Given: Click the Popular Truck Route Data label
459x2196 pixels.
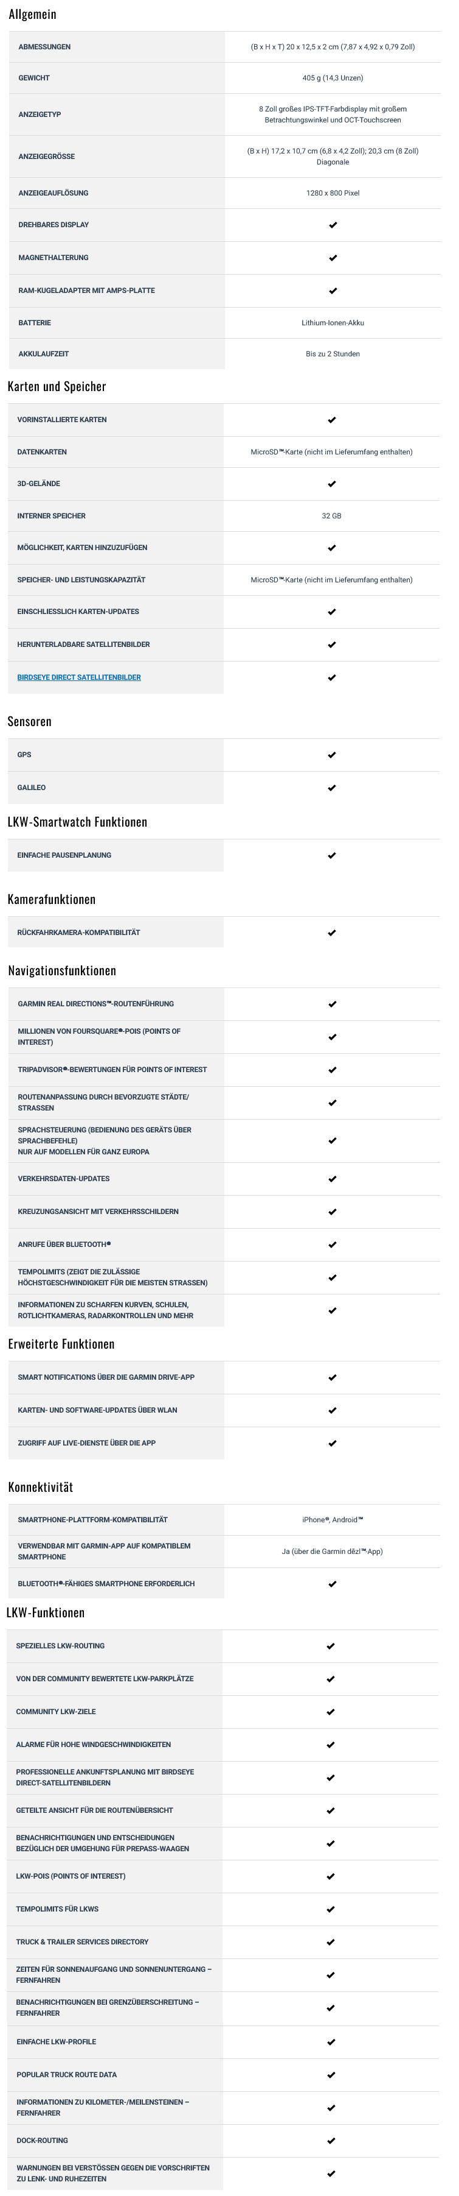Looking at the screenshot, I should [x=66, y=2074].
